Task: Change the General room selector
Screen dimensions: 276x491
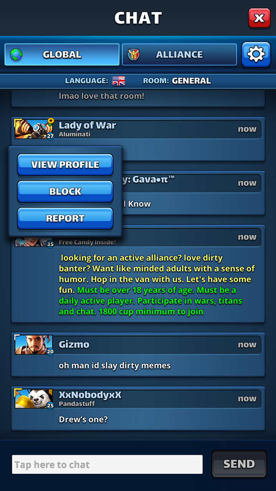Action: click(x=177, y=81)
